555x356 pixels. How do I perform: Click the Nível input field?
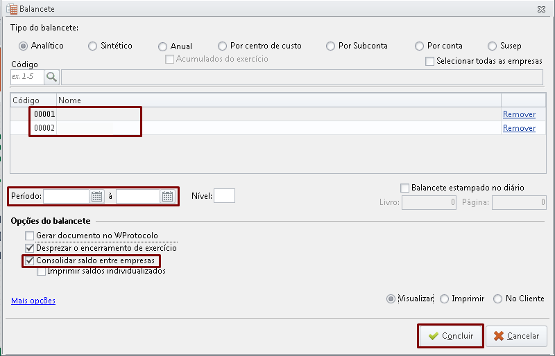click(x=224, y=196)
